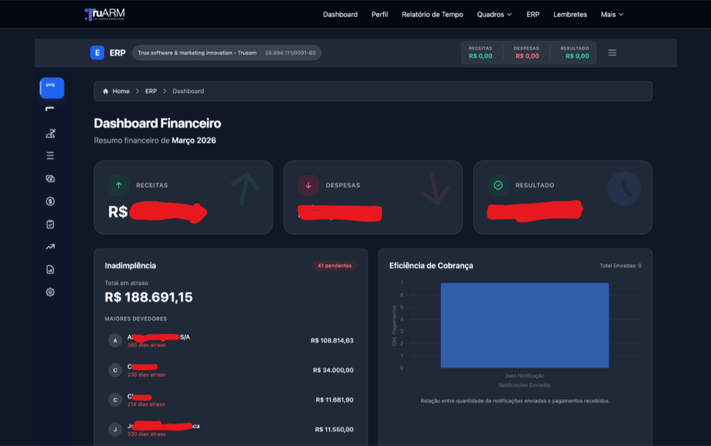Viewport: 711px width, 446px height.
Task: Click the R$ 34.000,00 debtor amount
Action: pyautogui.click(x=333, y=370)
